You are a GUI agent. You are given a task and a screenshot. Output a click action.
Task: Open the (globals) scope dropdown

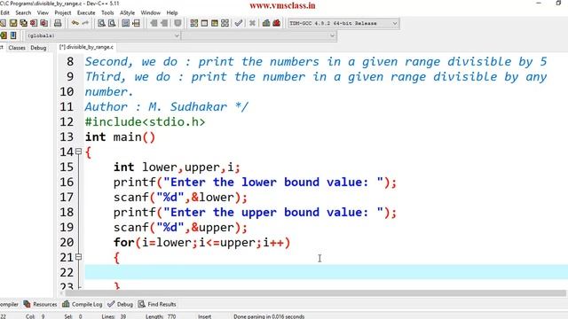pos(103,35)
